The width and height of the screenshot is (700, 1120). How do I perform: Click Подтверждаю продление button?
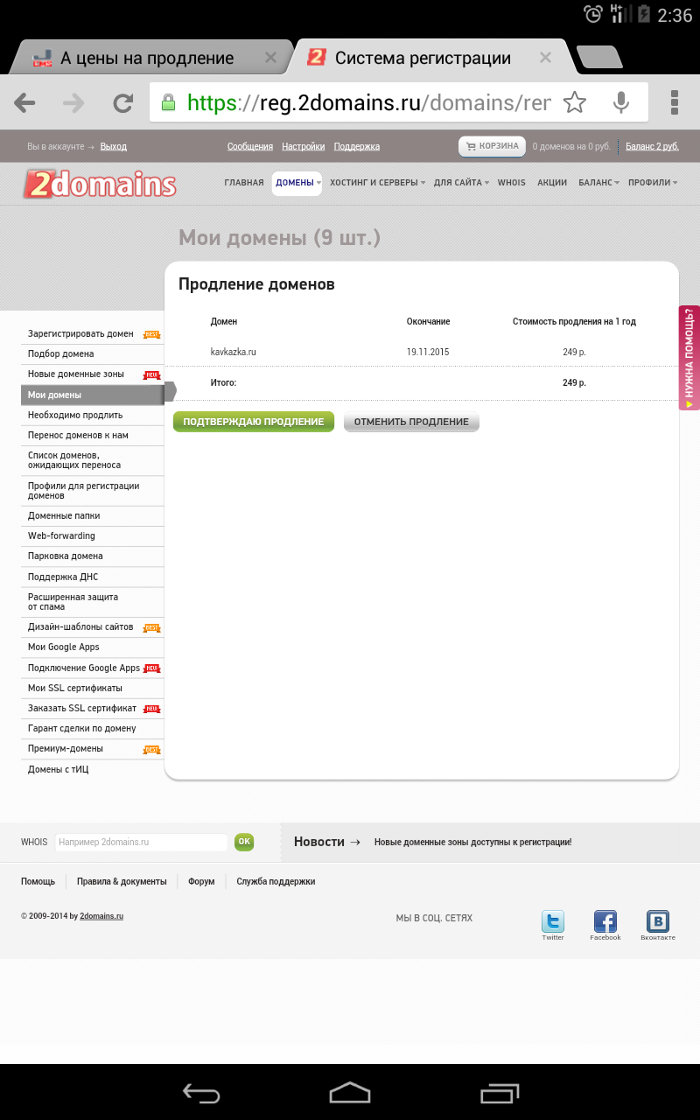(x=254, y=422)
